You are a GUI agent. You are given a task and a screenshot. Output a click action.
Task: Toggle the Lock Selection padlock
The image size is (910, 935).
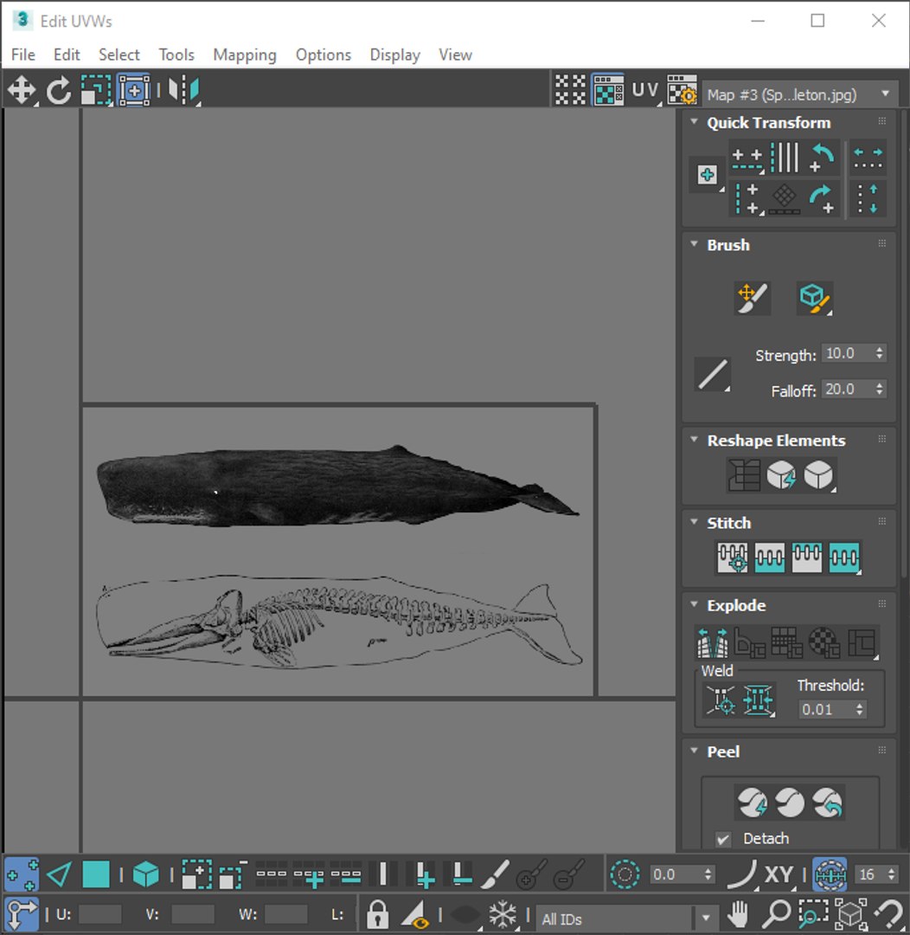coord(377,913)
